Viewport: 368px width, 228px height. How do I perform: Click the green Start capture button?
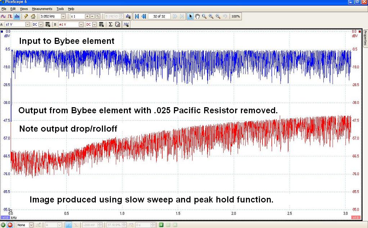click(x=3, y=225)
